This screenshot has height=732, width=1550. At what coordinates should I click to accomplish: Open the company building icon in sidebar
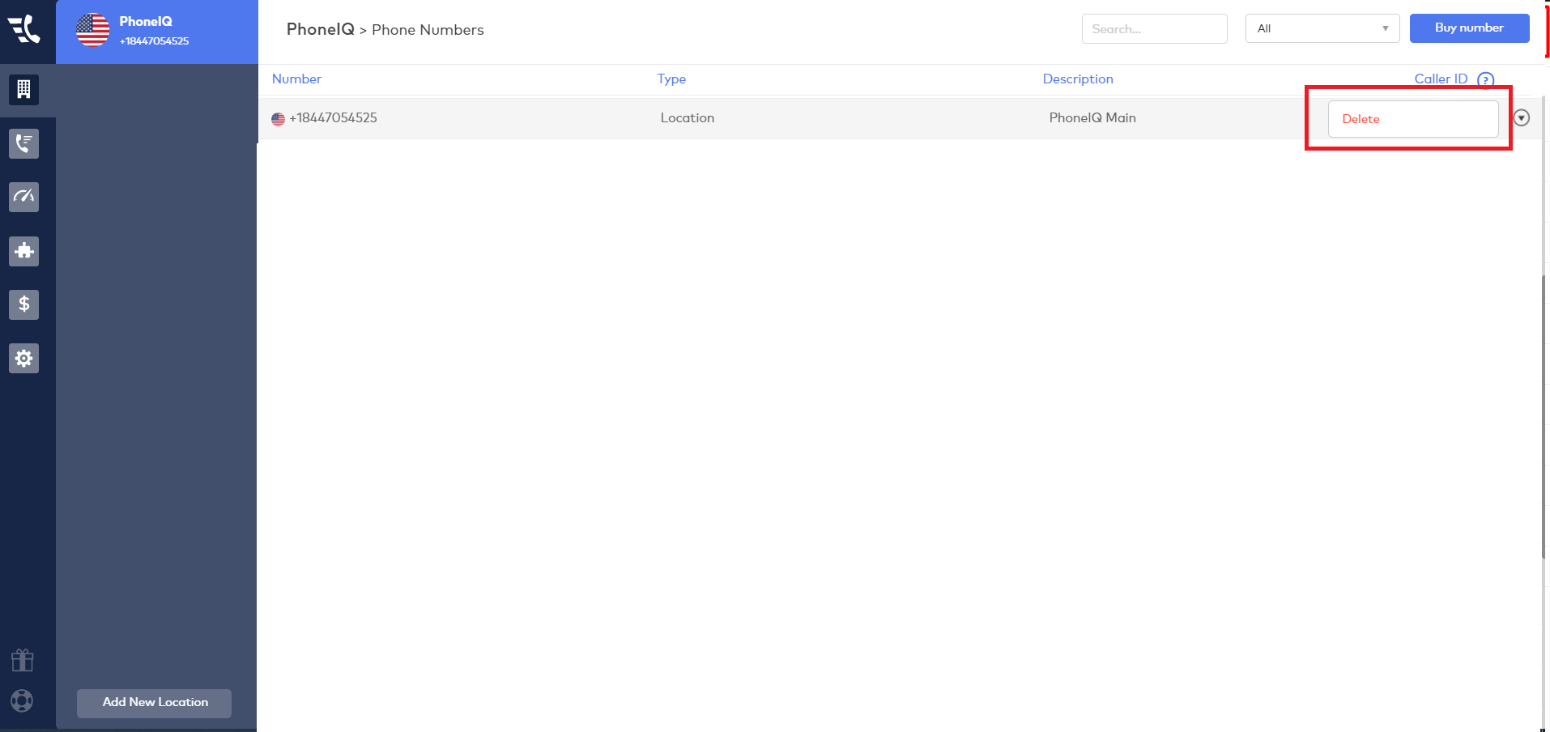coord(23,89)
